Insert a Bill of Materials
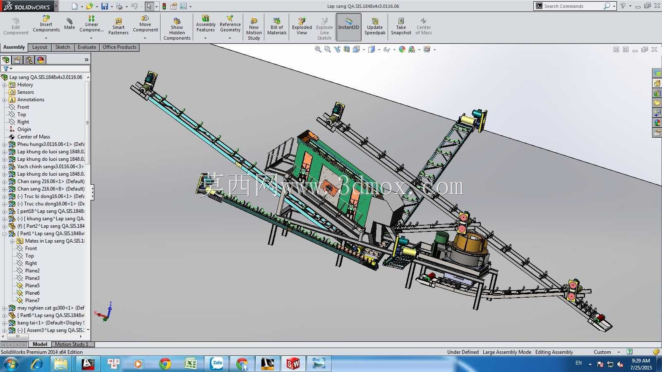The image size is (662, 372). pos(277,27)
